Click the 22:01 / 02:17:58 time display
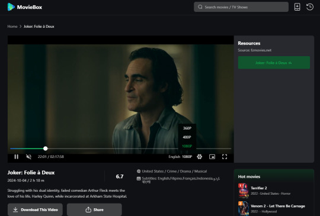The width and height of the screenshot is (320, 216). pos(50,156)
